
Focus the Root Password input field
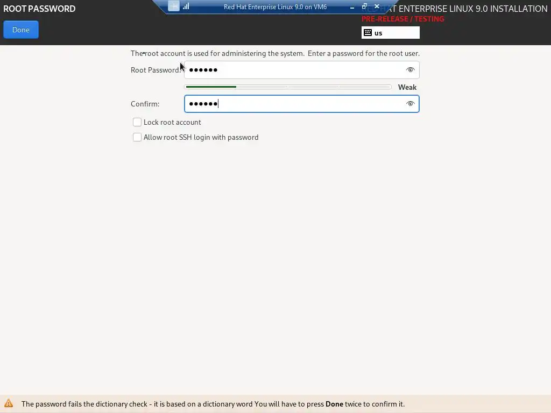point(301,70)
